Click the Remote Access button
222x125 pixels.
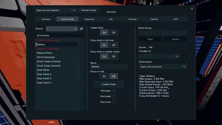pyautogui.click(x=89, y=10)
